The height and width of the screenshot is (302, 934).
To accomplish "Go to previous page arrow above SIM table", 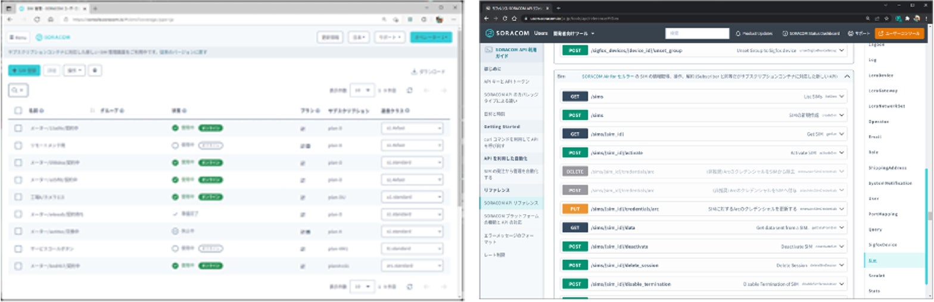I will (x=426, y=90).
